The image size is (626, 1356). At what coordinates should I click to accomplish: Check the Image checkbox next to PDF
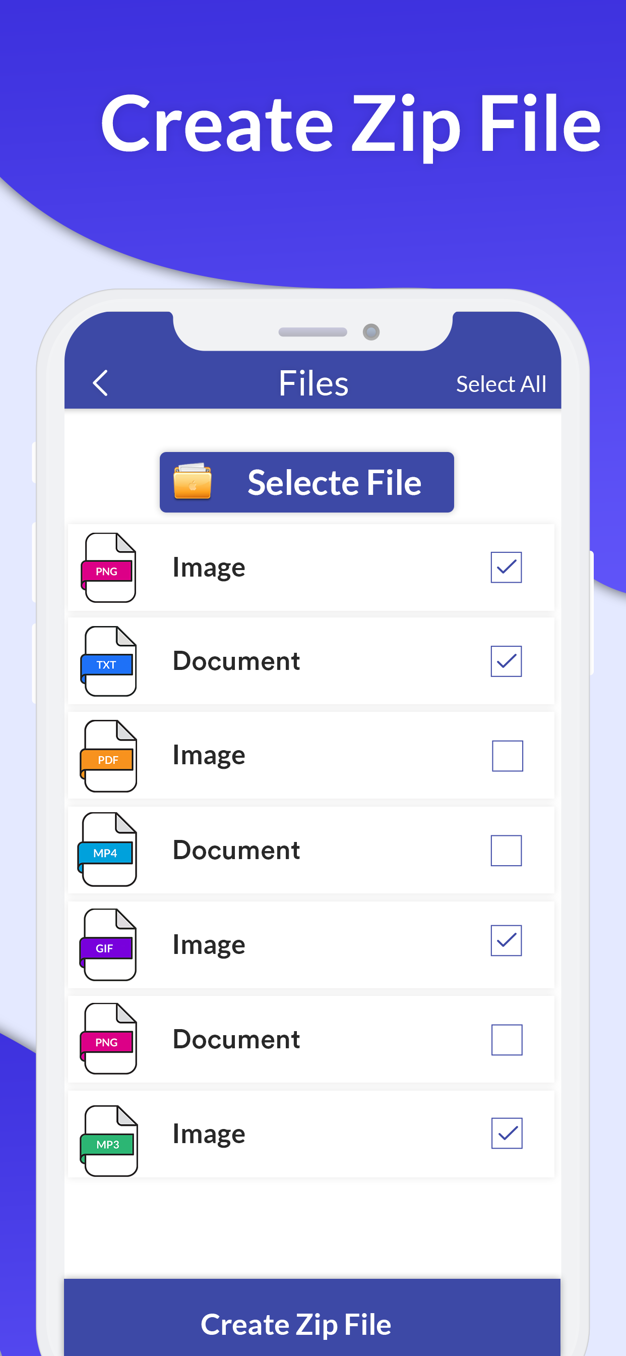click(x=506, y=756)
